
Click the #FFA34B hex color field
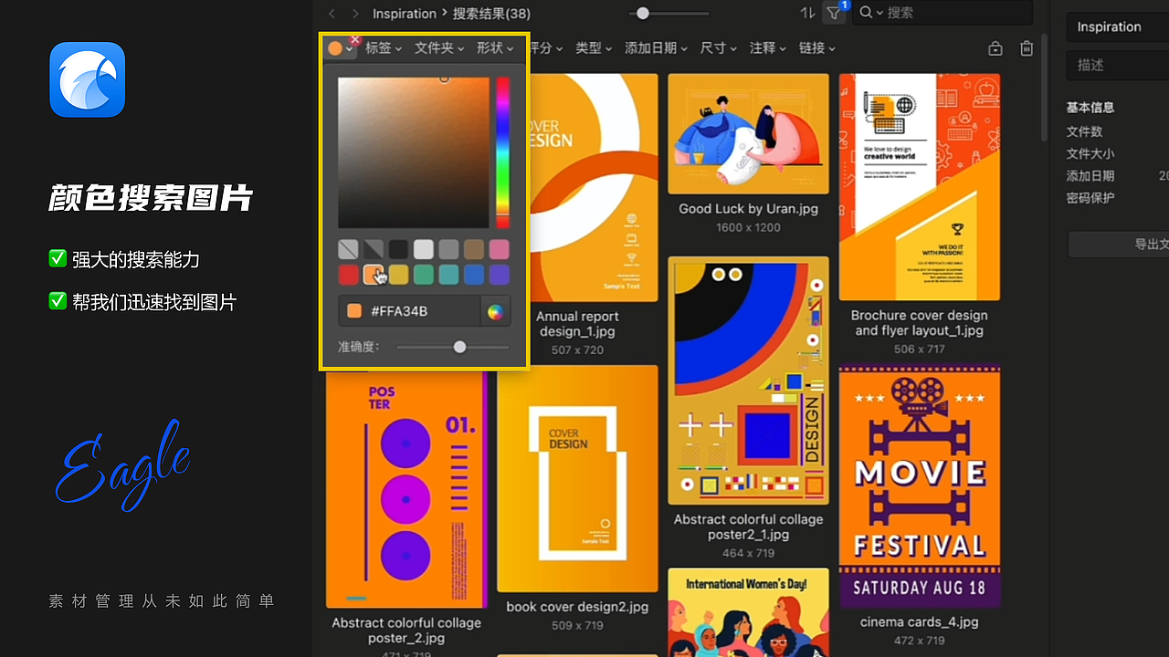pyautogui.click(x=409, y=311)
